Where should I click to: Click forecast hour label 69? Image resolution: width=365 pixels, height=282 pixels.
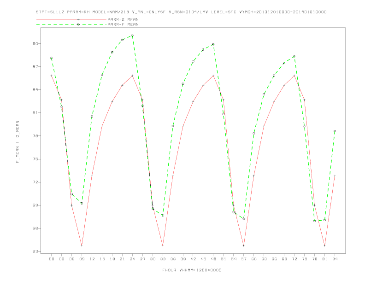click(x=284, y=259)
